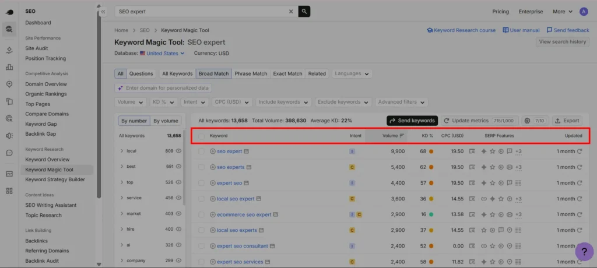This screenshot has width=597, height=268.
Task: Open the CPC (USD) filter dropdown
Action: click(232, 102)
